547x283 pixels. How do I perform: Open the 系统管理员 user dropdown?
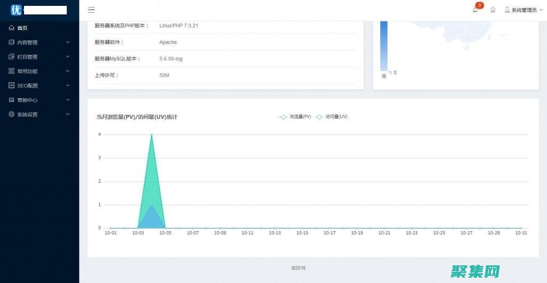523,10
